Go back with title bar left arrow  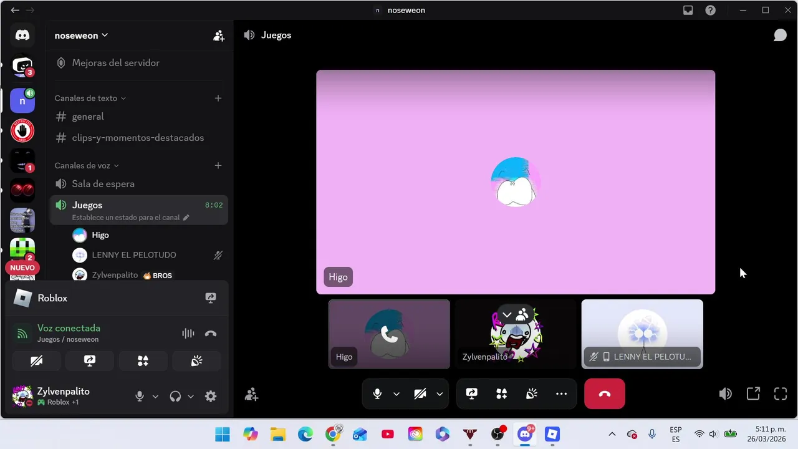[x=15, y=10]
